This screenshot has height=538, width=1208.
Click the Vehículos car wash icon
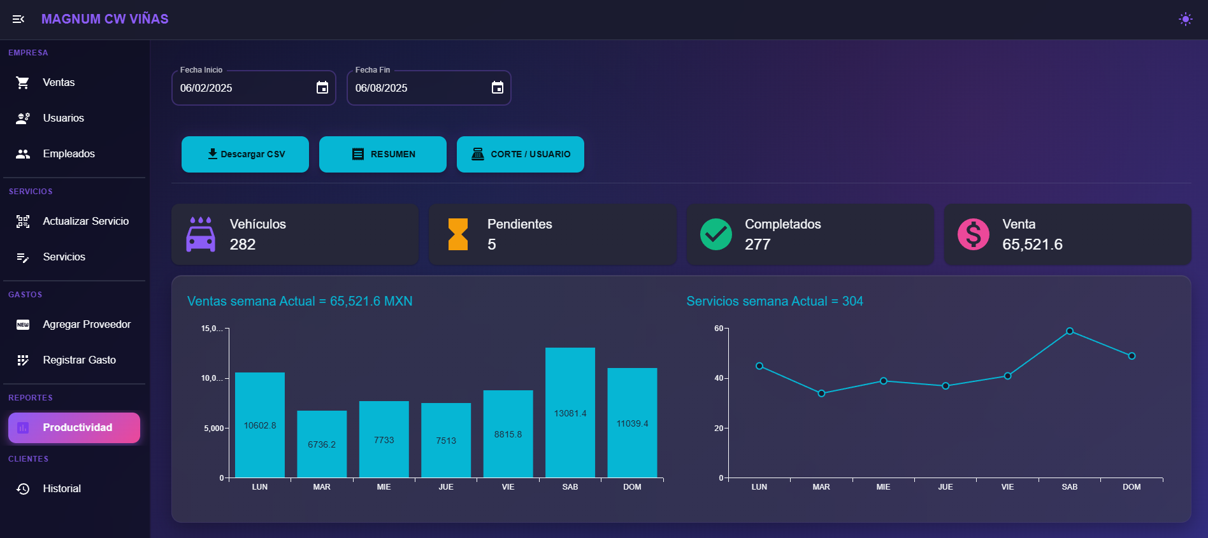point(201,234)
